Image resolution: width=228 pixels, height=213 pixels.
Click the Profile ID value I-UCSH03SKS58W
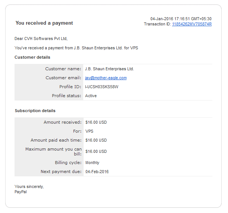click(101, 87)
